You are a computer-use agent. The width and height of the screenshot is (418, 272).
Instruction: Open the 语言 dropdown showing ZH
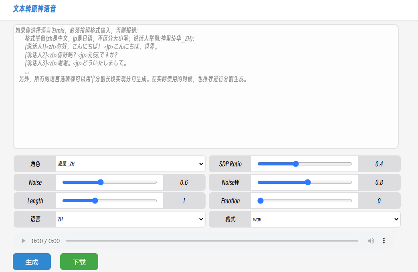coord(130,219)
